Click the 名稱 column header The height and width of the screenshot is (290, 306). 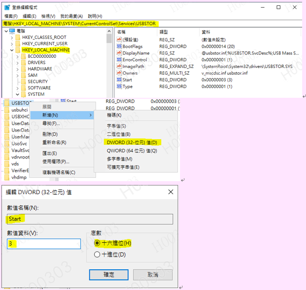click(x=121, y=32)
